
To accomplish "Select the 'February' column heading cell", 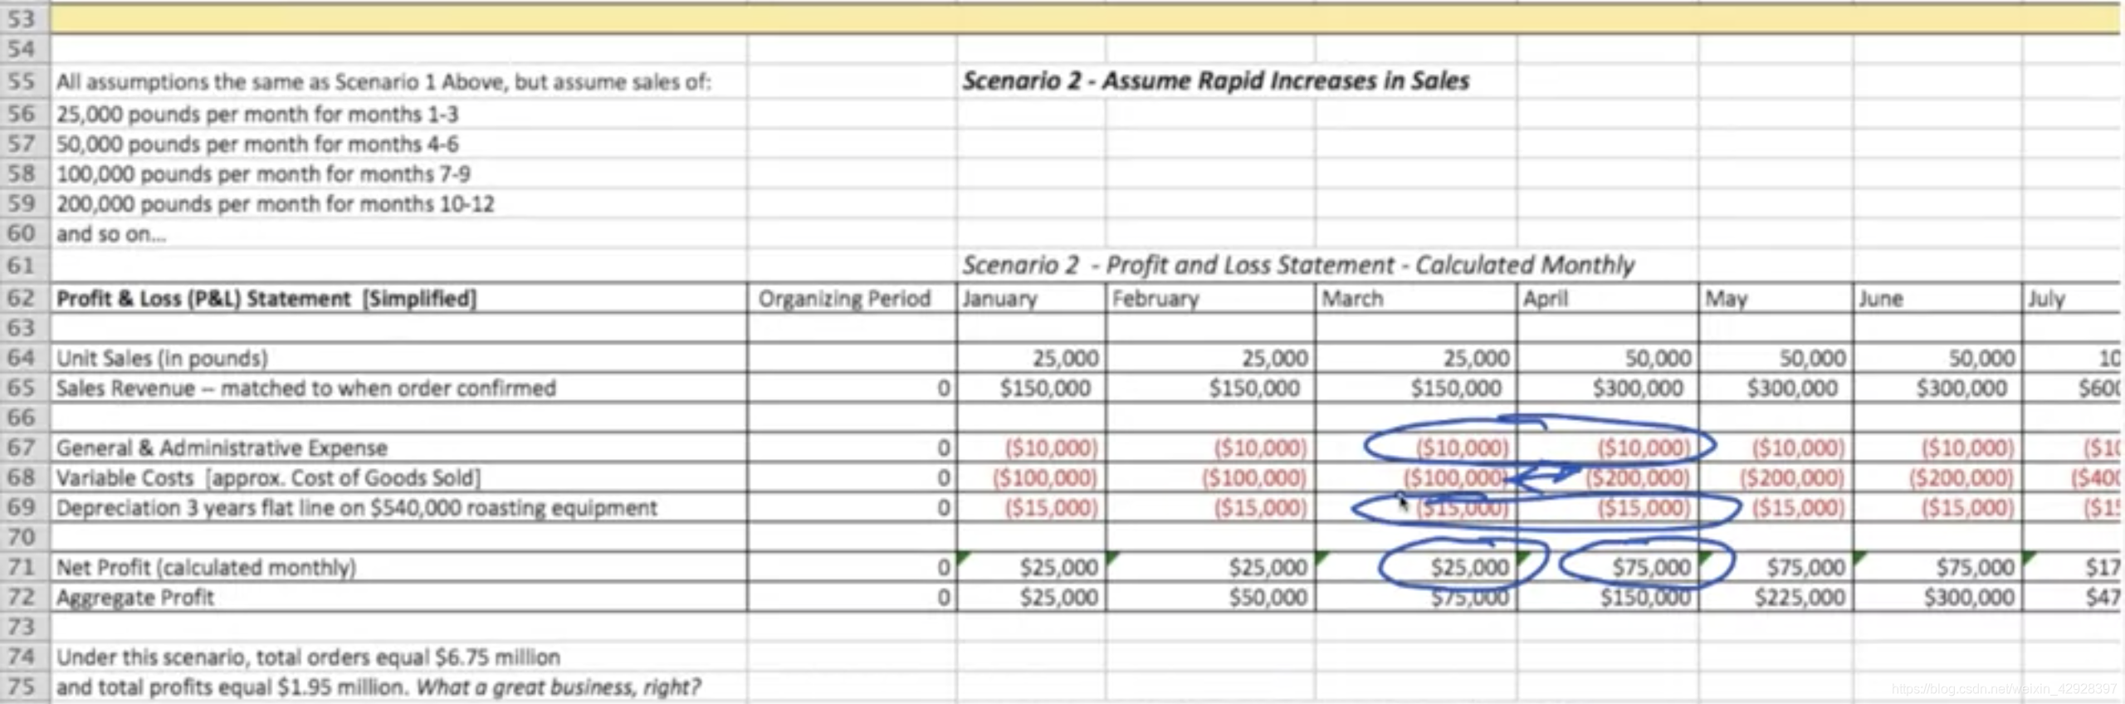I will pyautogui.click(x=1210, y=298).
